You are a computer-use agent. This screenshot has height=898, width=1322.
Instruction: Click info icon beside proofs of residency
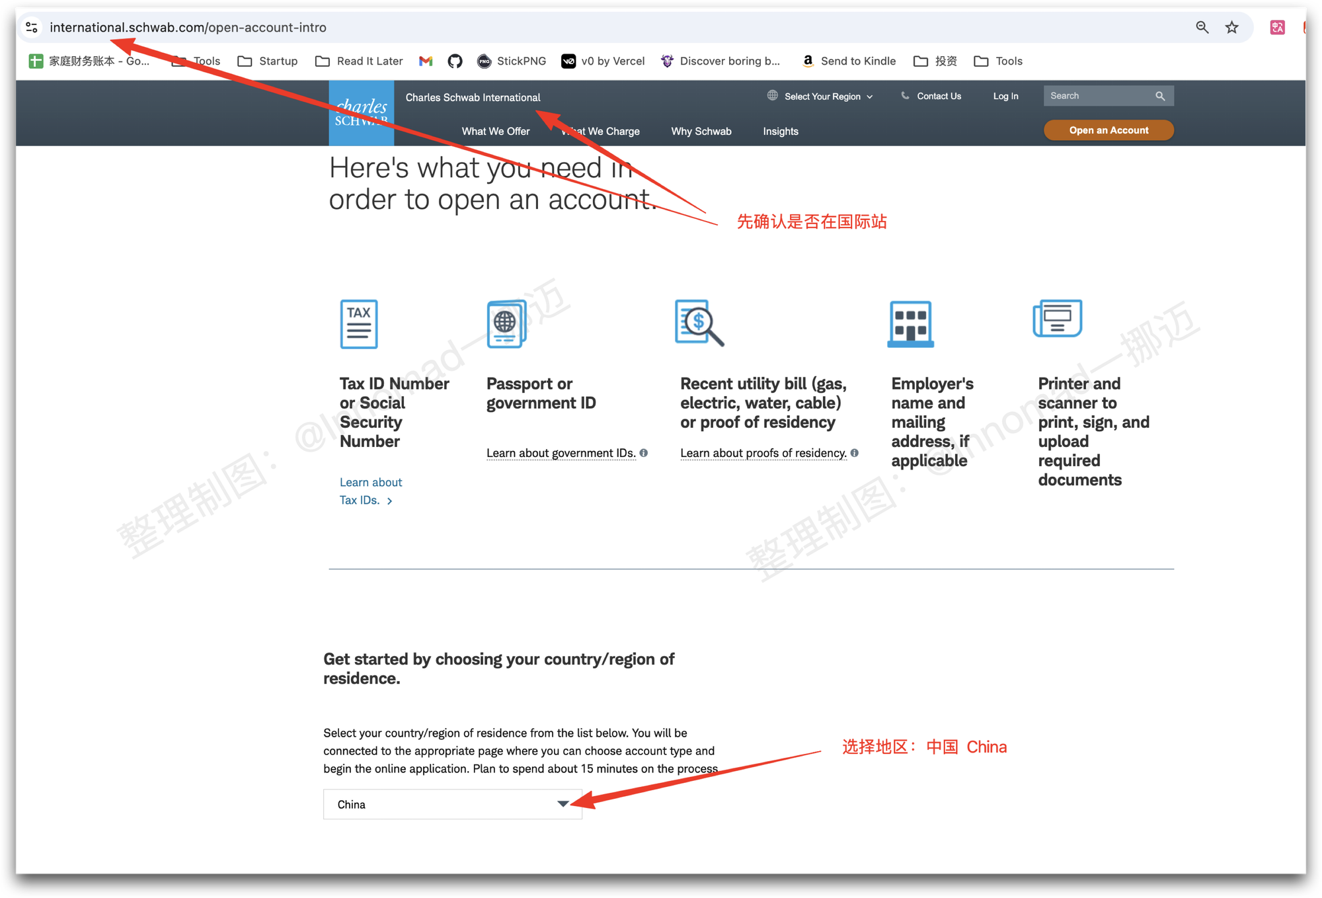855,453
